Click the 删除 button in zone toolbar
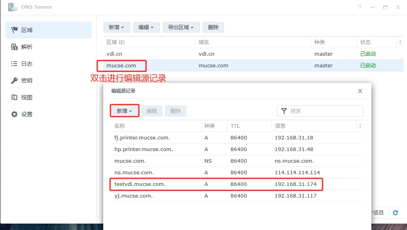Viewport: 407px width, 230px height. tap(213, 27)
